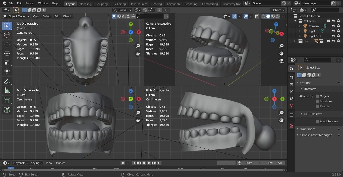Open the File menu
The image size is (343, 177).
11,3
